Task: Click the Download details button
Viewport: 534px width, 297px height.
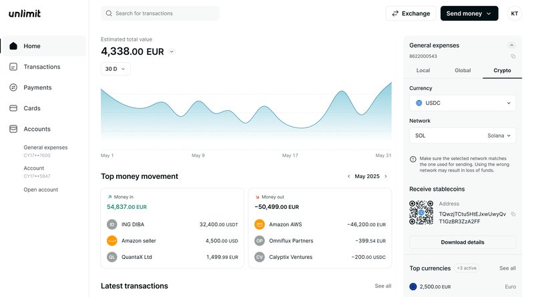Action: point(463,242)
